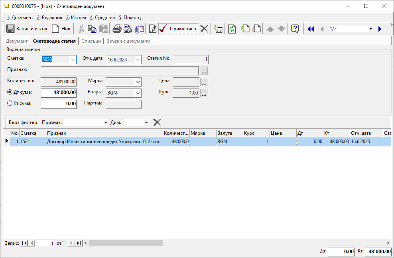Click the Дт сума amount field
This screenshot has width=394, height=258.
click(x=59, y=93)
